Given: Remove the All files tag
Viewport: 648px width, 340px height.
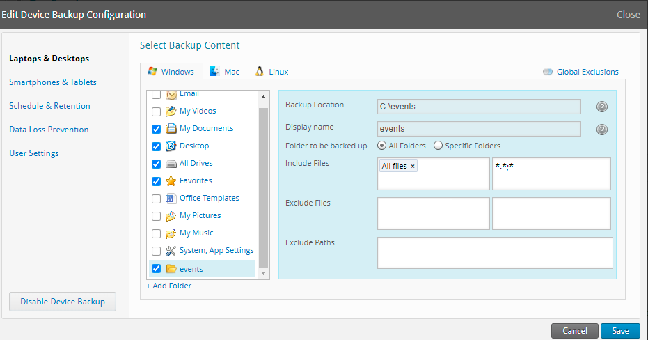Looking at the screenshot, I should (x=413, y=167).
